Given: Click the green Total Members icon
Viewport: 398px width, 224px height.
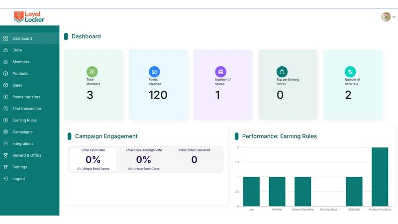Looking at the screenshot, I should coord(92,72).
